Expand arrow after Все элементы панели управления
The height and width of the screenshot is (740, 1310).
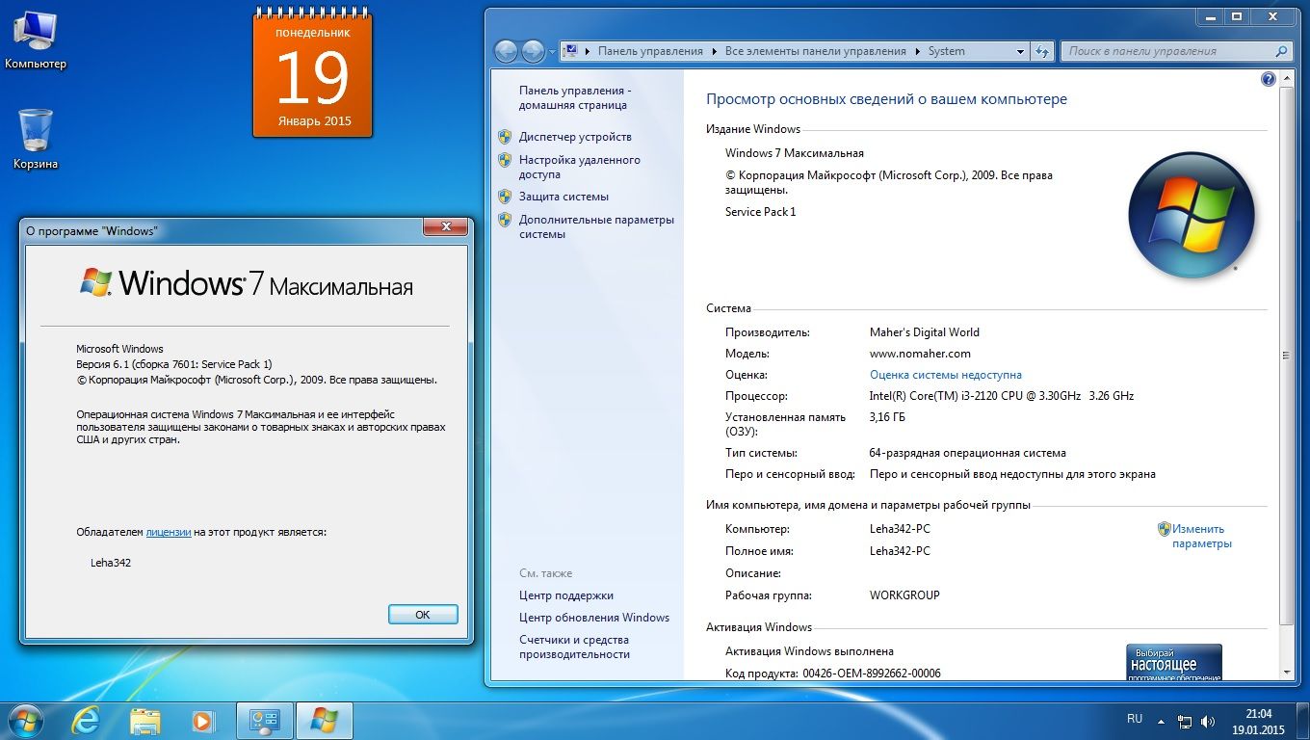click(x=917, y=51)
